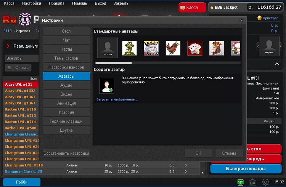Screen dimensions: 286x187
Task: Open the settings gear in the status bar
Action: pyautogui.click(x=265, y=182)
